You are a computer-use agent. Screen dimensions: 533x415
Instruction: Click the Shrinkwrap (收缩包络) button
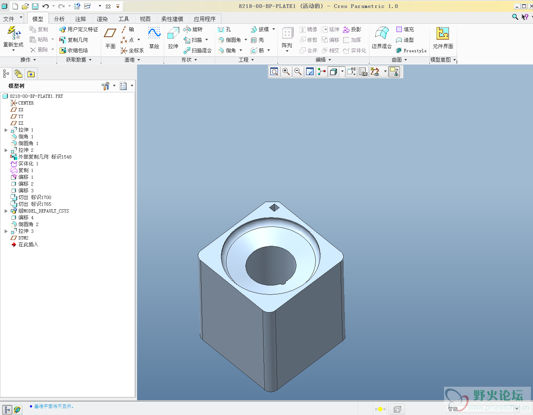74,50
